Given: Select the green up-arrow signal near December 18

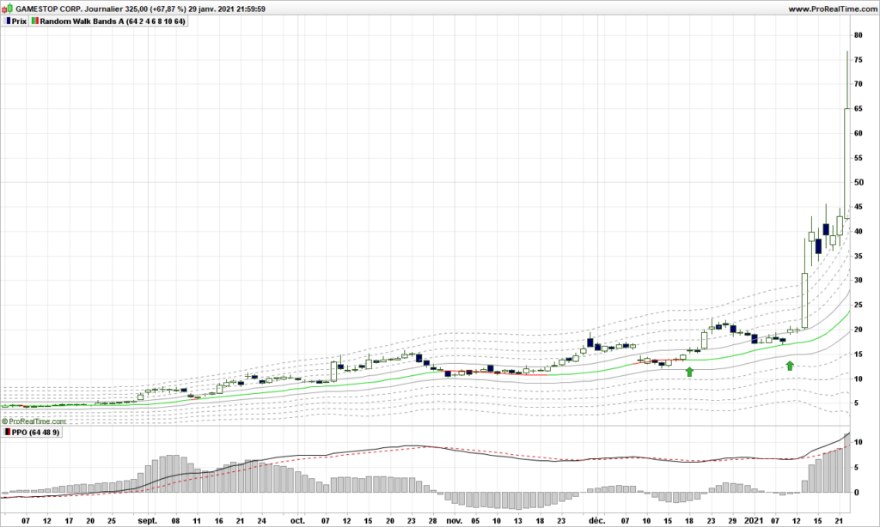Looking at the screenshot, I should (x=690, y=372).
